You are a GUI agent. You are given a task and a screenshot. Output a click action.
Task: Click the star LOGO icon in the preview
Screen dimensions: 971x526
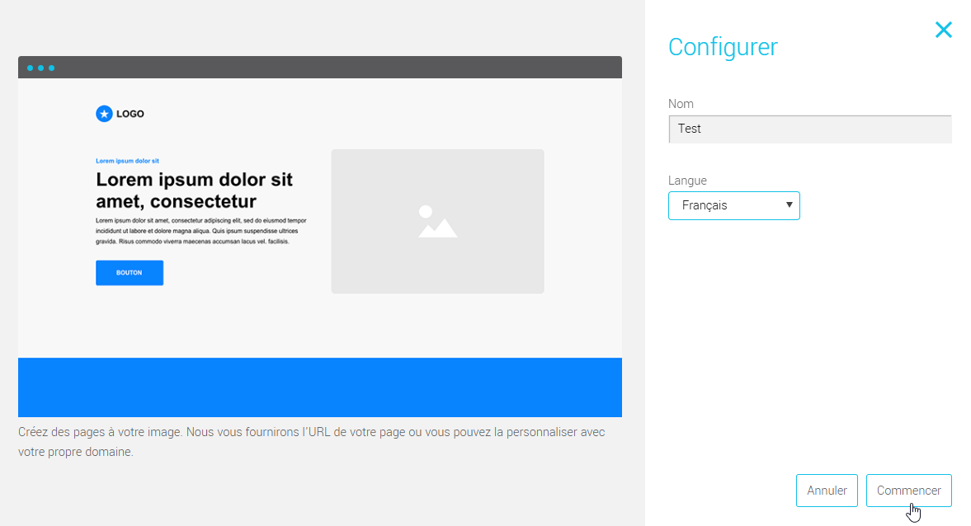(x=104, y=113)
